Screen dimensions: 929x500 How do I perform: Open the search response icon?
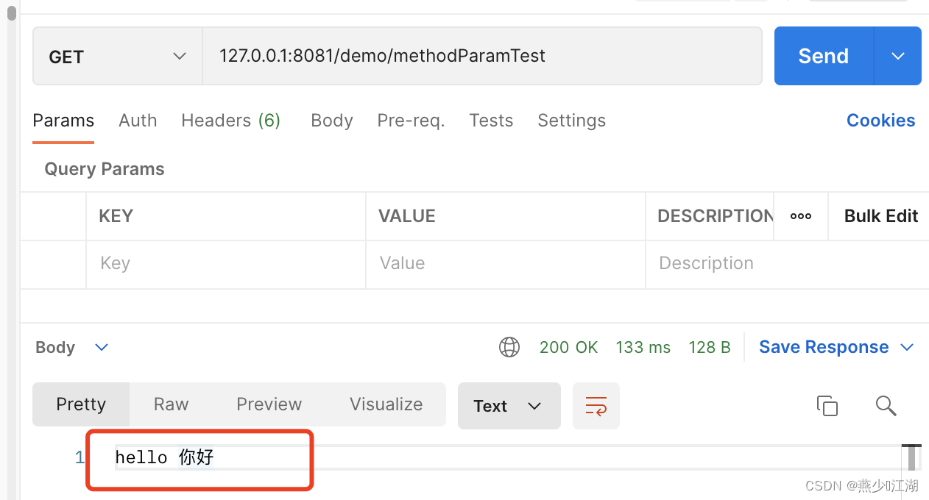[886, 405]
